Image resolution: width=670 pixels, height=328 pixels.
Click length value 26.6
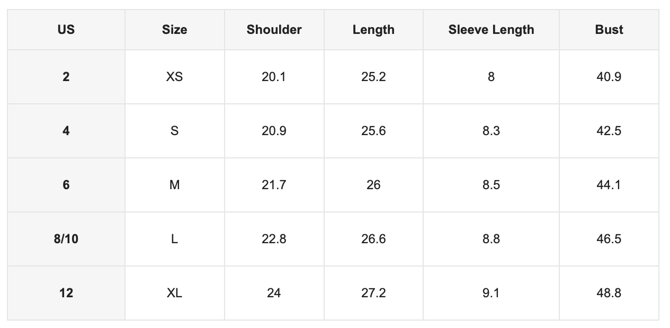373,239
